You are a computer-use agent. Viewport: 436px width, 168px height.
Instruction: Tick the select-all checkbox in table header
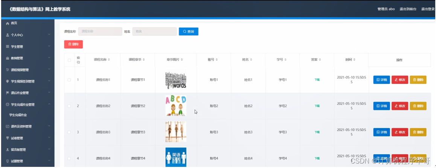click(69, 60)
